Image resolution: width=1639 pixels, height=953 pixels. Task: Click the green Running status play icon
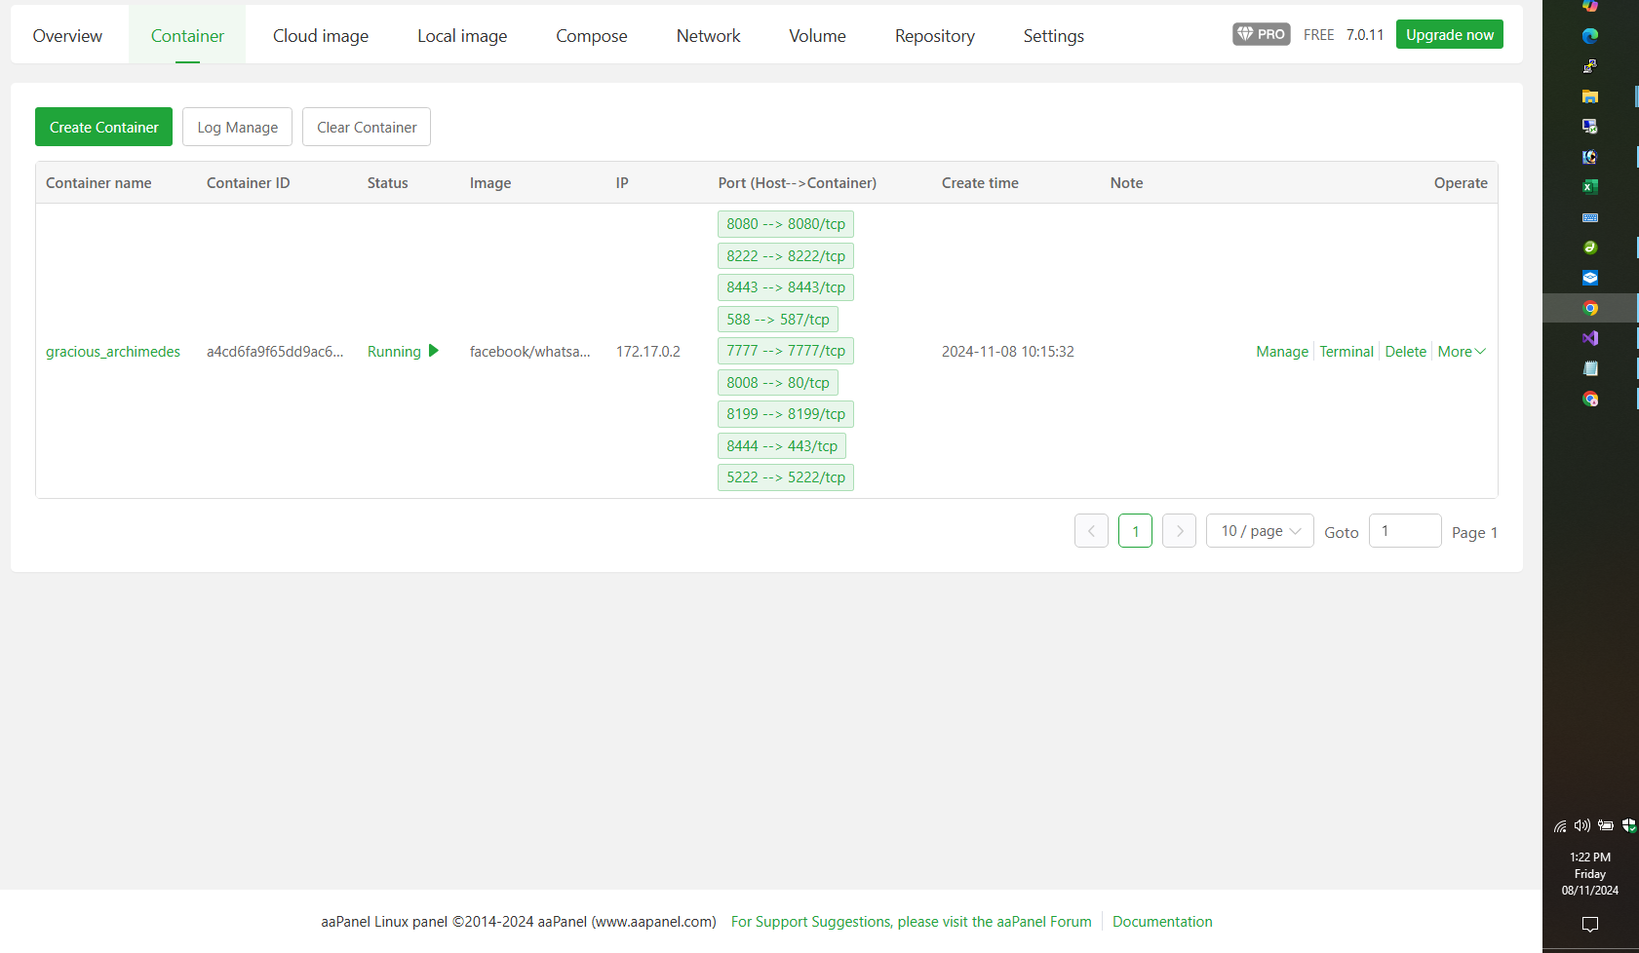point(434,351)
